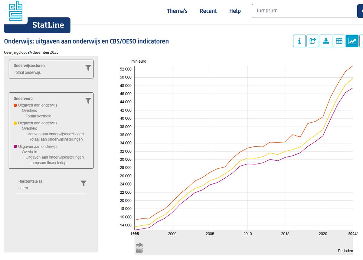The width and height of the screenshot is (363, 260).
Task: Select the line chart view icon
Action: click(x=352, y=41)
